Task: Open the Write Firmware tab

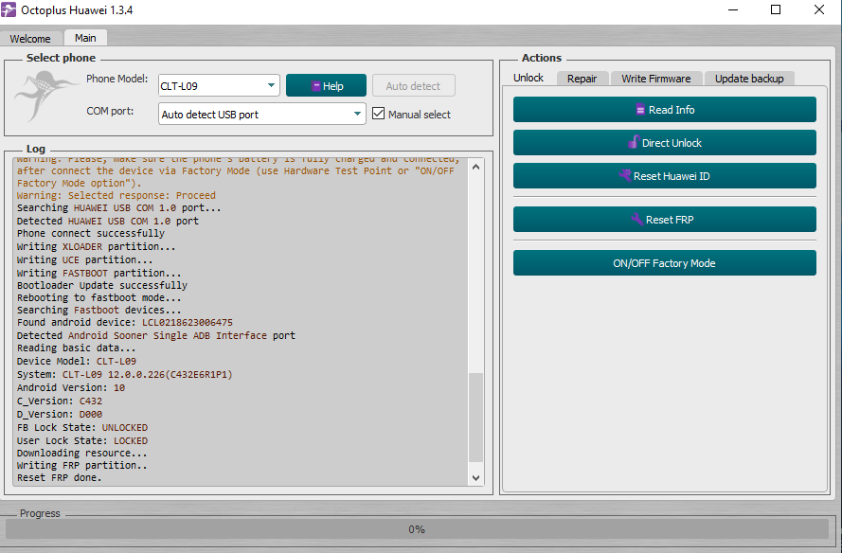Action: [656, 79]
